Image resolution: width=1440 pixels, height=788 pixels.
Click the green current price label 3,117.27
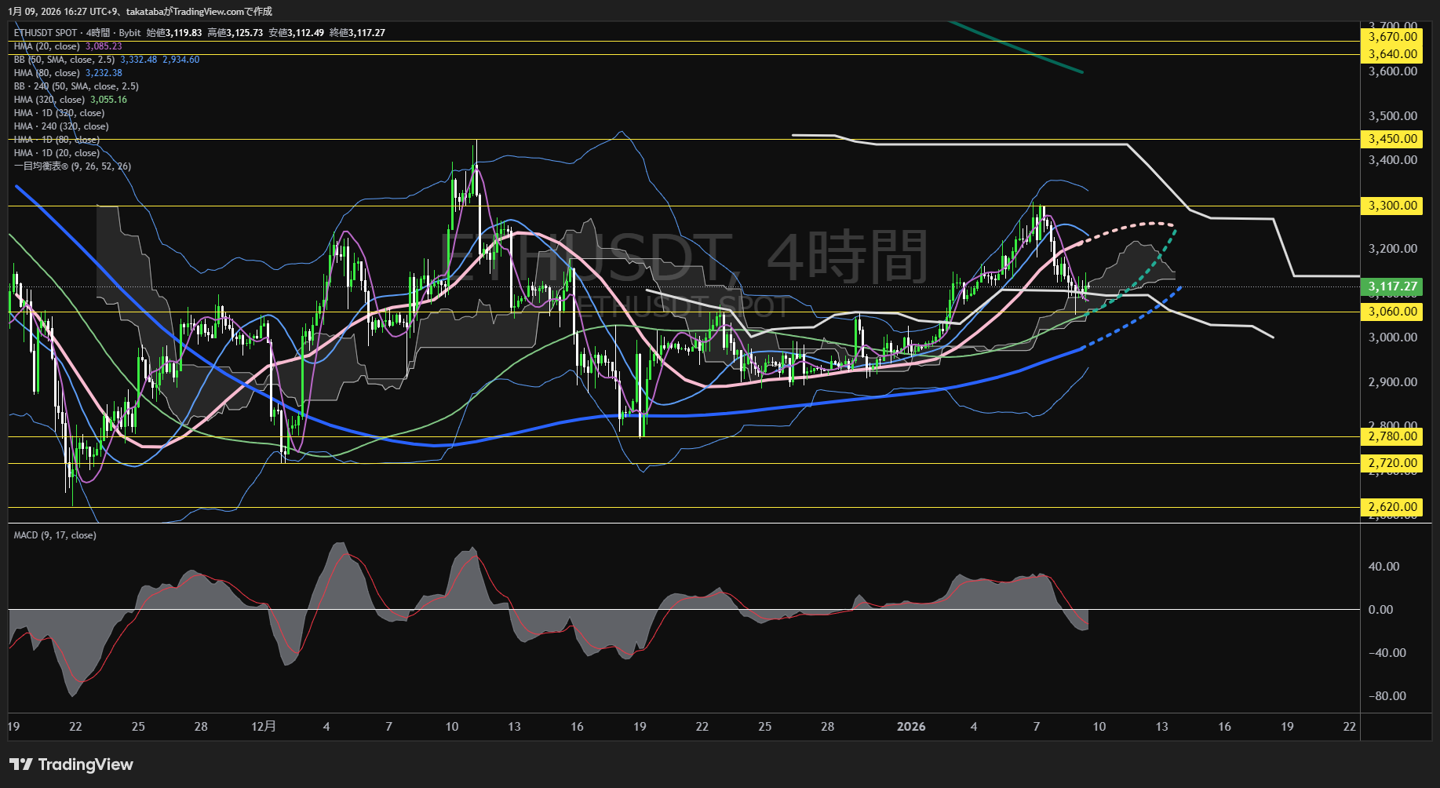tap(1392, 286)
